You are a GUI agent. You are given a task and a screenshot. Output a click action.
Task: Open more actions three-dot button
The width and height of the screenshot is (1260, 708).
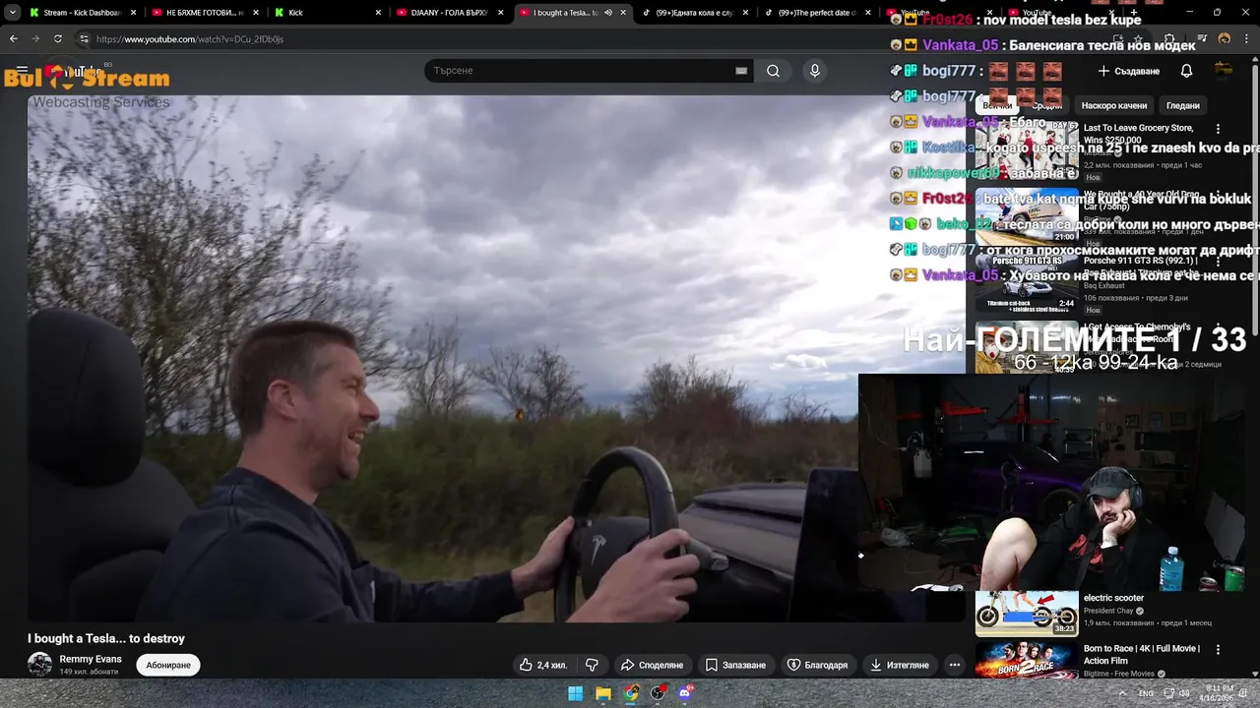[954, 665]
